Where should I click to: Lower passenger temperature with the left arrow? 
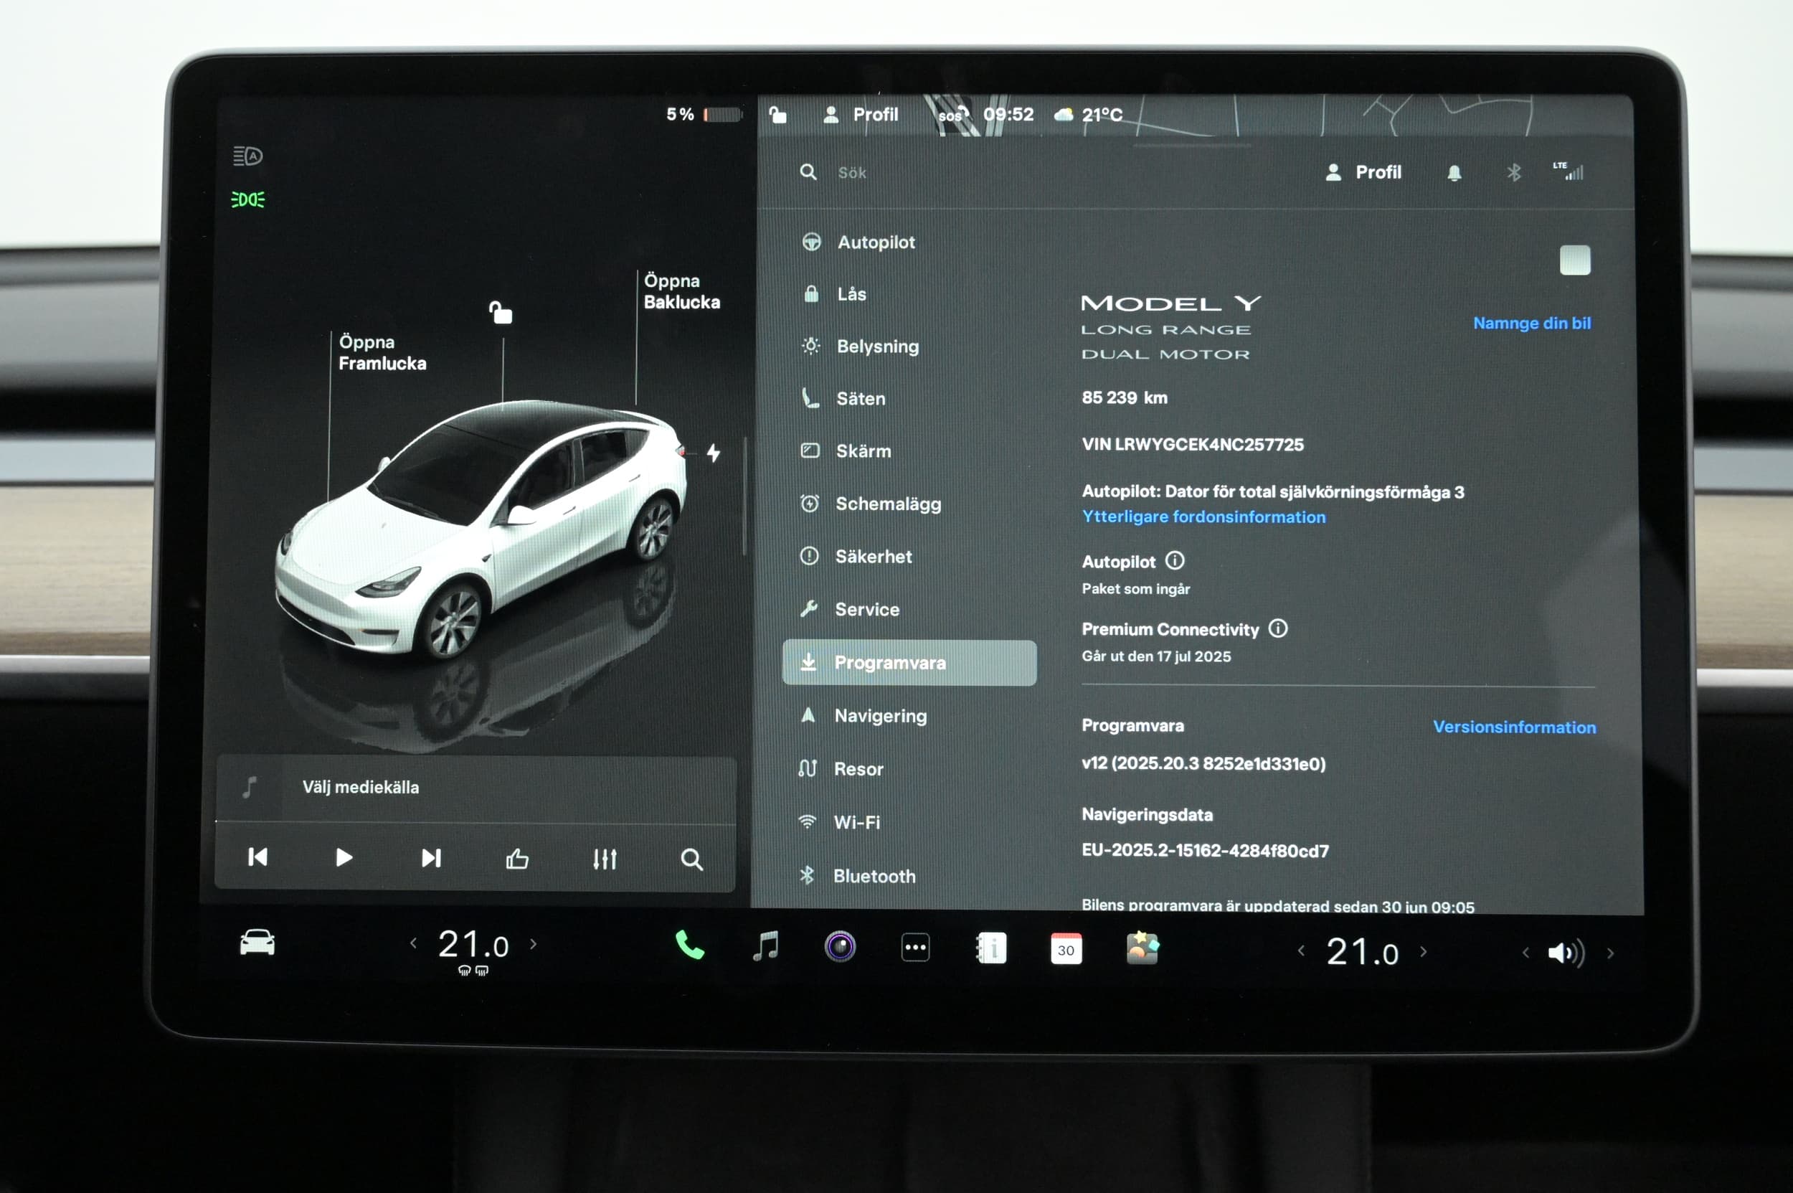click(1301, 951)
